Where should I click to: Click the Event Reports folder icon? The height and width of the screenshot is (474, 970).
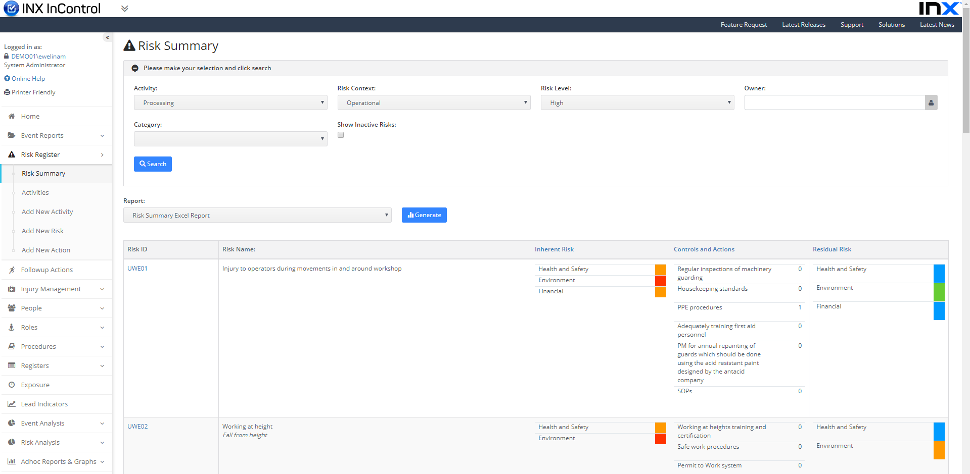pyautogui.click(x=12, y=135)
